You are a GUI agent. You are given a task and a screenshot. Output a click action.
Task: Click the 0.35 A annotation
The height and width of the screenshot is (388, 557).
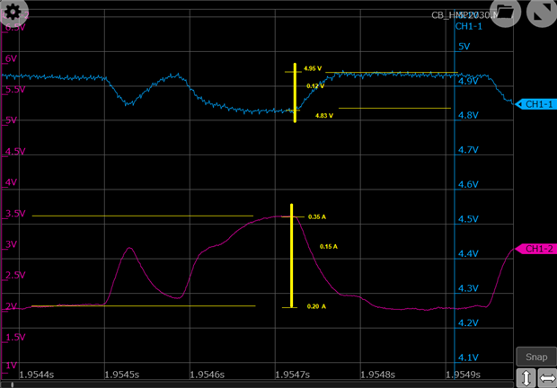click(x=317, y=216)
